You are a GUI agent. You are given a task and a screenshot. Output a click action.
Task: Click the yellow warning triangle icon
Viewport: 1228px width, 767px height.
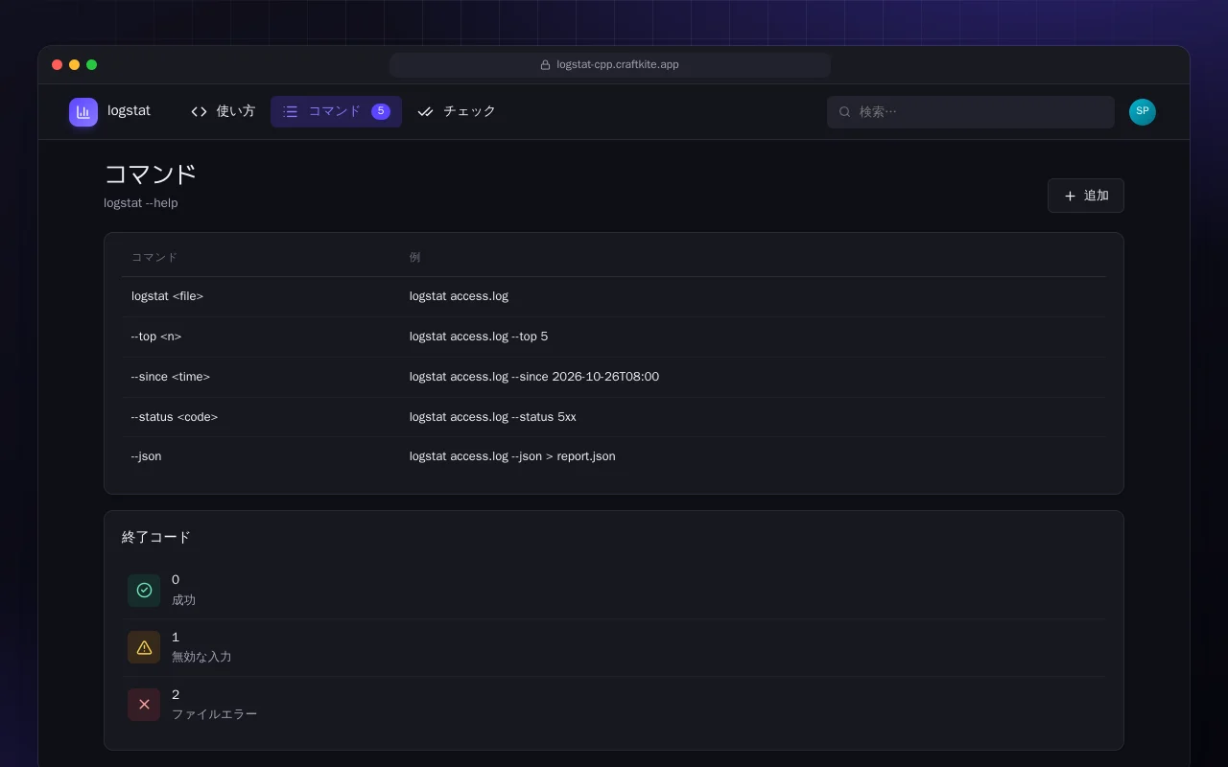tap(144, 647)
